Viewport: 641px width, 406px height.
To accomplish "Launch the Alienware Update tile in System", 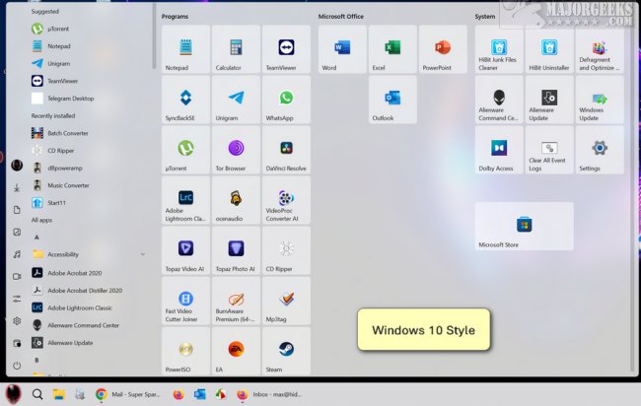I will (549, 100).
